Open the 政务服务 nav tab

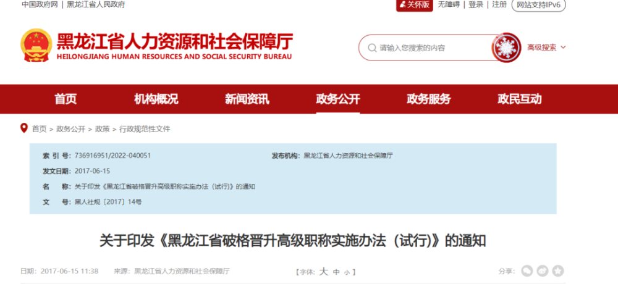tap(429, 99)
